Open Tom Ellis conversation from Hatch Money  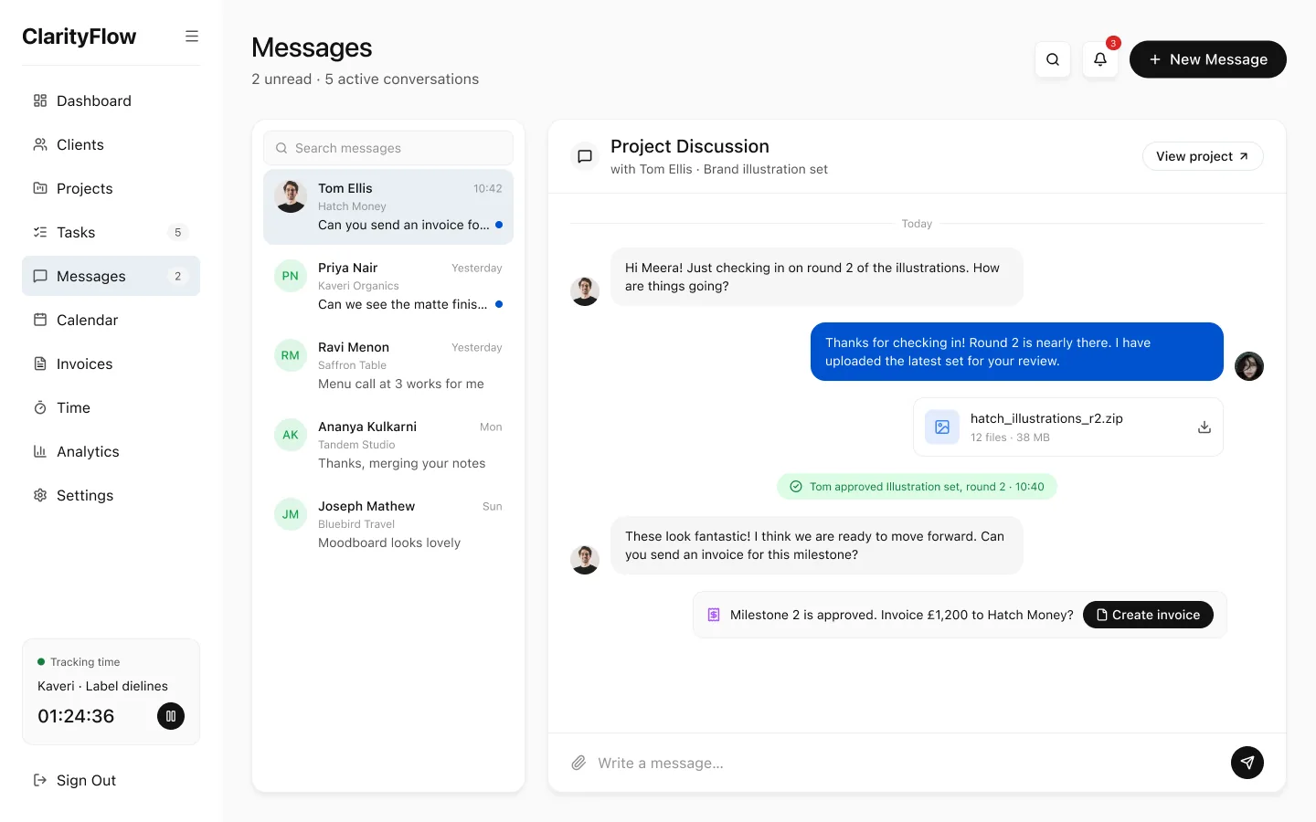point(388,206)
